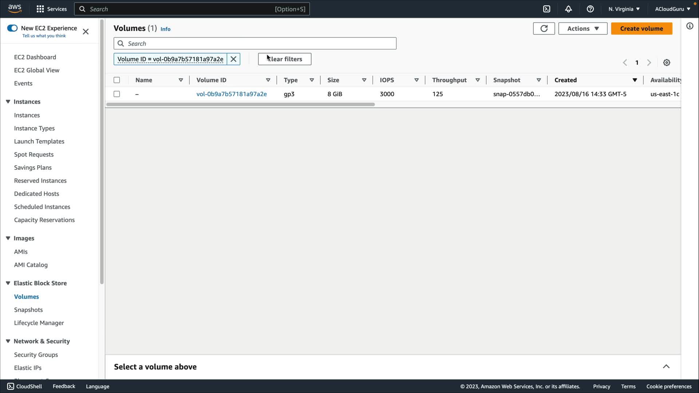The height and width of the screenshot is (393, 699).
Task: Click the volumes Search field
Action: pyautogui.click(x=255, y=43)
